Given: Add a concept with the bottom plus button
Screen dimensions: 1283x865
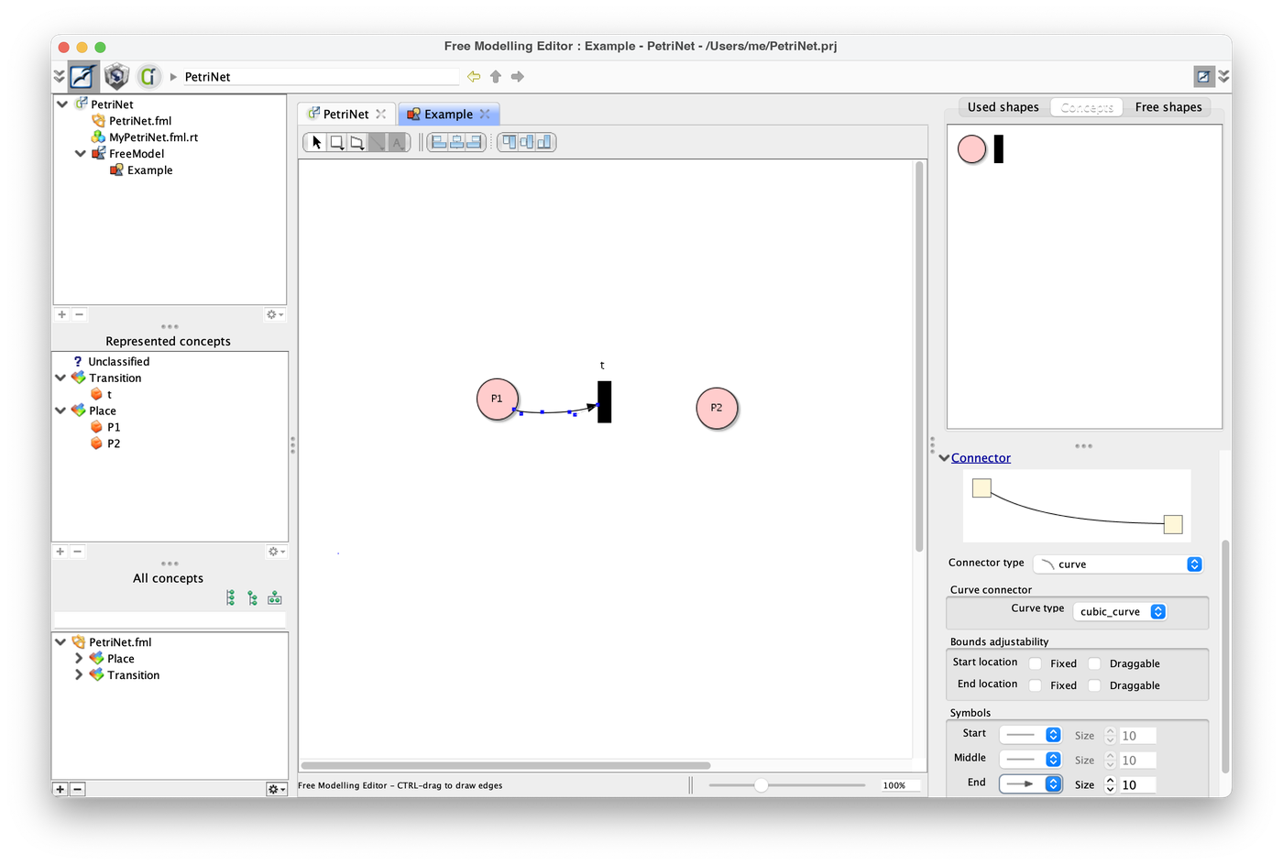Looking at the screenshot, I should pos(60,789).
